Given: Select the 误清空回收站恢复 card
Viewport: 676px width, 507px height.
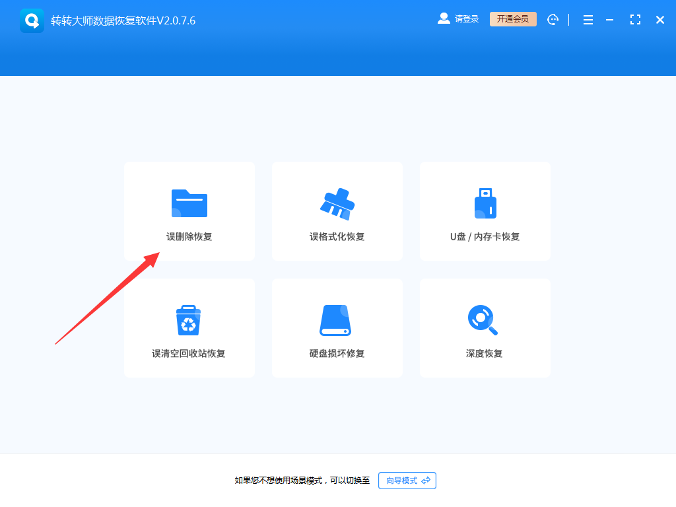Looking at the screenshot, I should (x=189, y=328).
